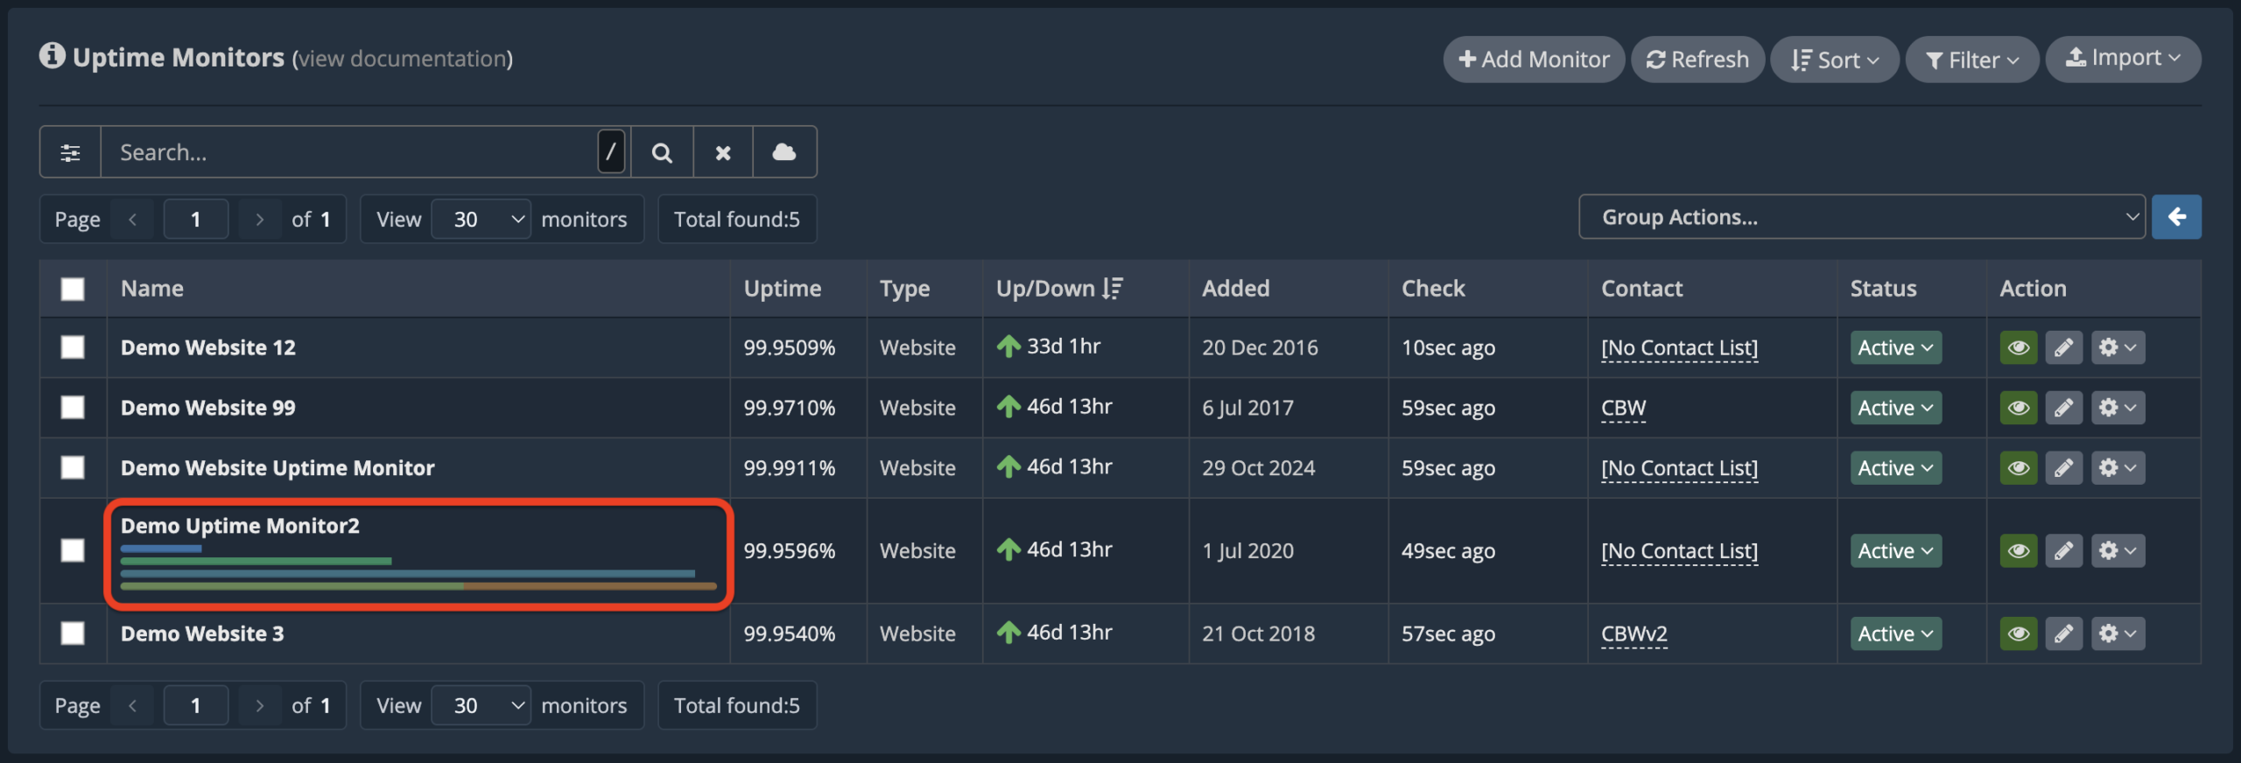The image size is (2241, 763).
Task: Open the Group Actions select box
Action: click(1862, 217)
